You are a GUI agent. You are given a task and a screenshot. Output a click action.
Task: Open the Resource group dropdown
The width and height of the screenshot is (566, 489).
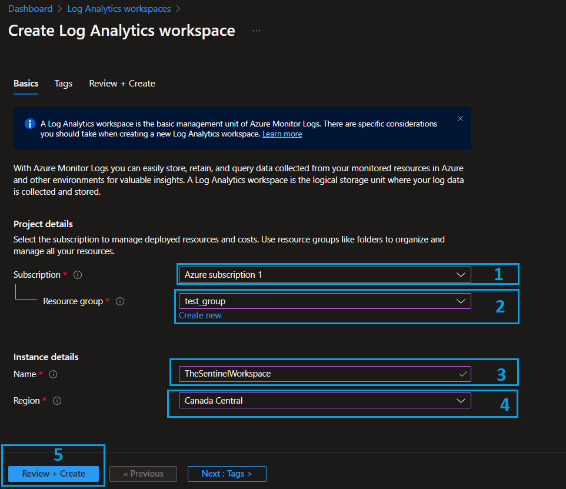(325, 301)
